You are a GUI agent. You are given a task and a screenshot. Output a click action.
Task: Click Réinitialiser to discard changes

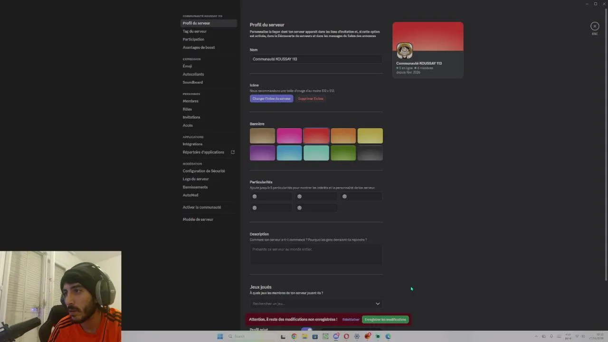point(351,320)
